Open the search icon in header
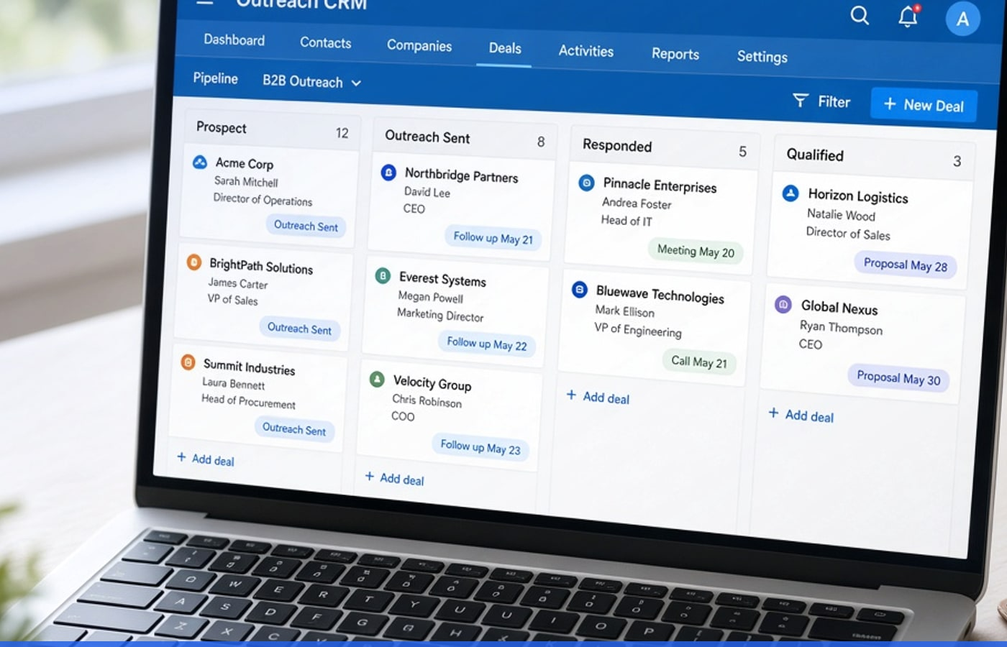Viewport: 1007px width, 647px height. pos(860,15)
